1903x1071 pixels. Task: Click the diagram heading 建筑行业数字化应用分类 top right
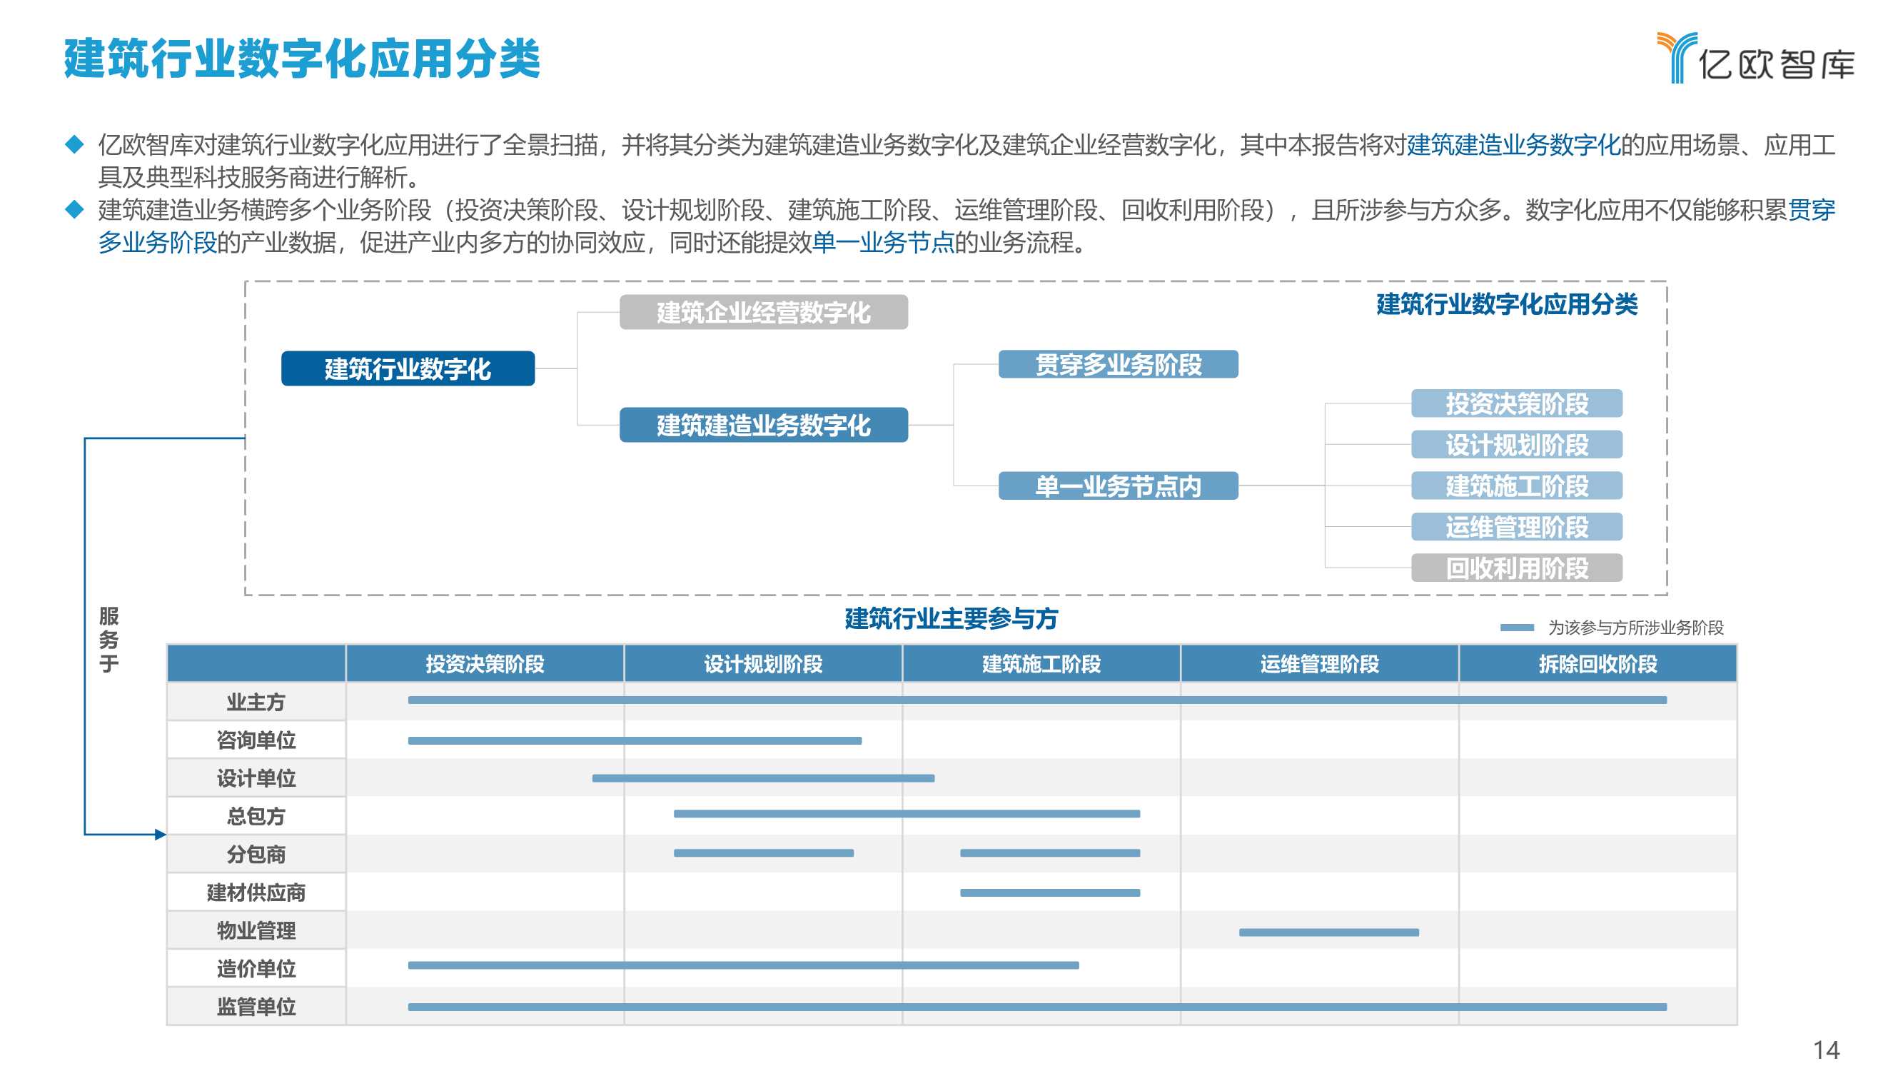click(1507, 303)
